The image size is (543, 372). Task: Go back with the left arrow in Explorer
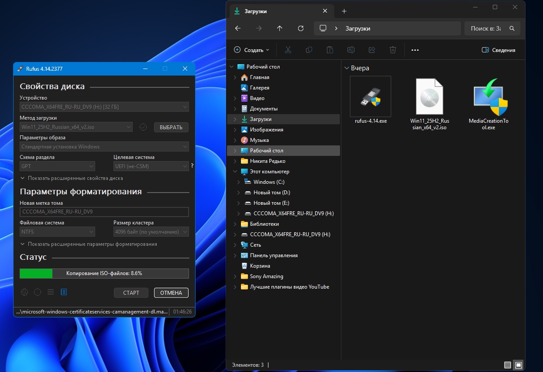click(x=238, y=28)
